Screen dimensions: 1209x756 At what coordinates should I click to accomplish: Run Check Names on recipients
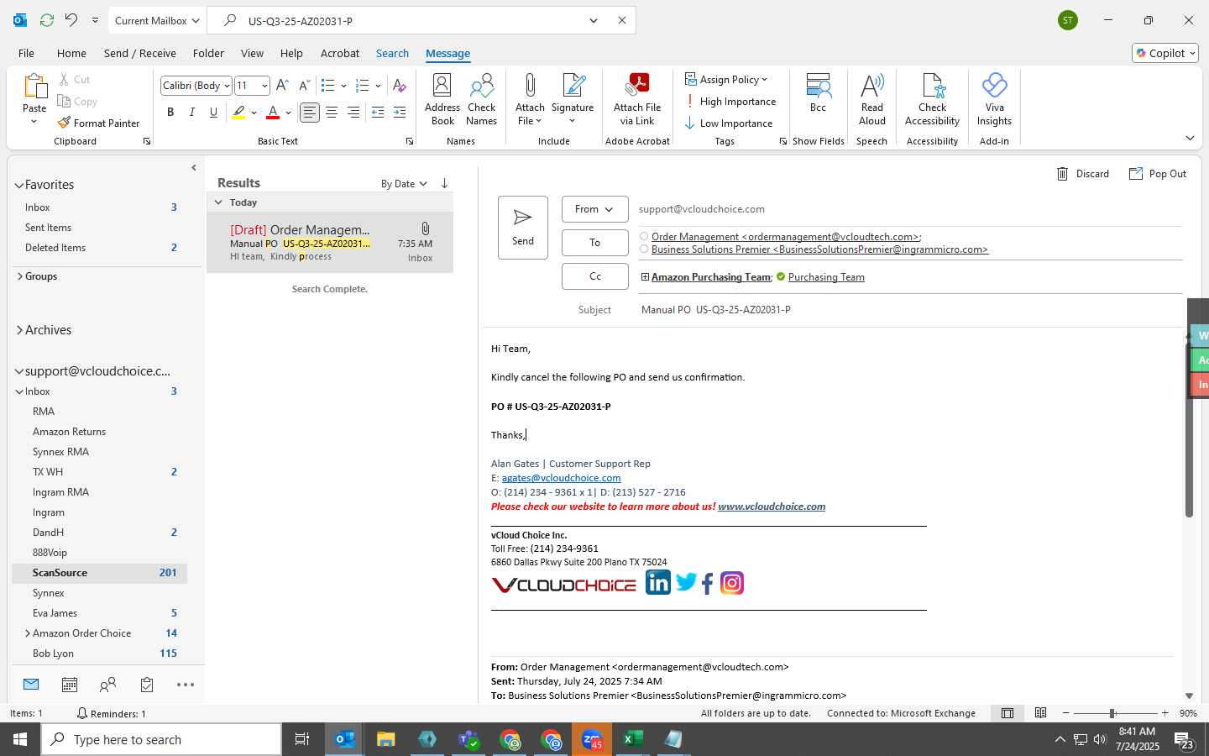pyautogui.click(x=482, y=99)
